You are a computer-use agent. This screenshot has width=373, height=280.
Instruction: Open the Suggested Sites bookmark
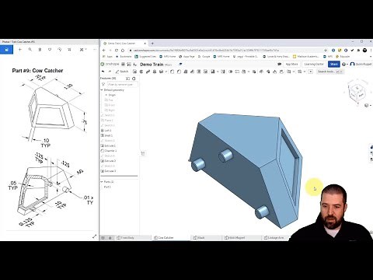coord(145,56)
